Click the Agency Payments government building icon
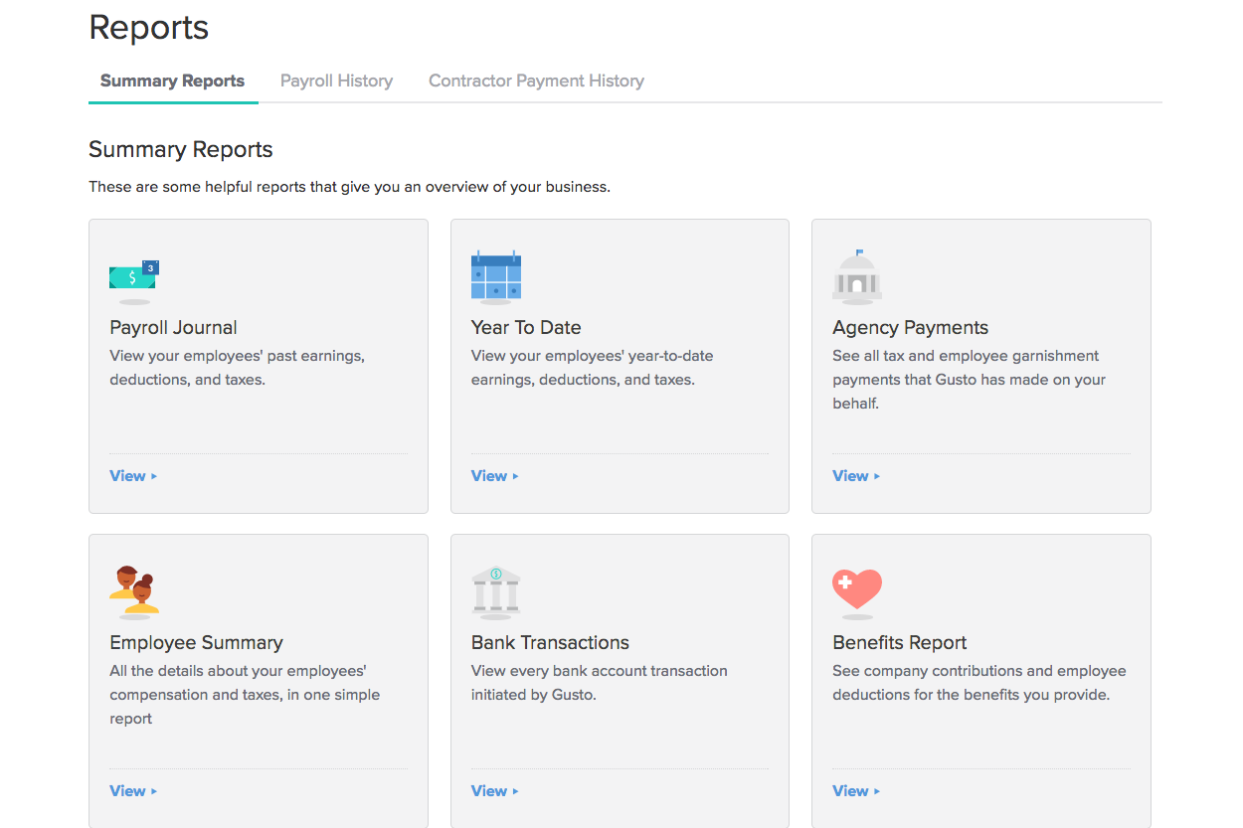This screenshot has width=1243, height=828. [856, 277]
